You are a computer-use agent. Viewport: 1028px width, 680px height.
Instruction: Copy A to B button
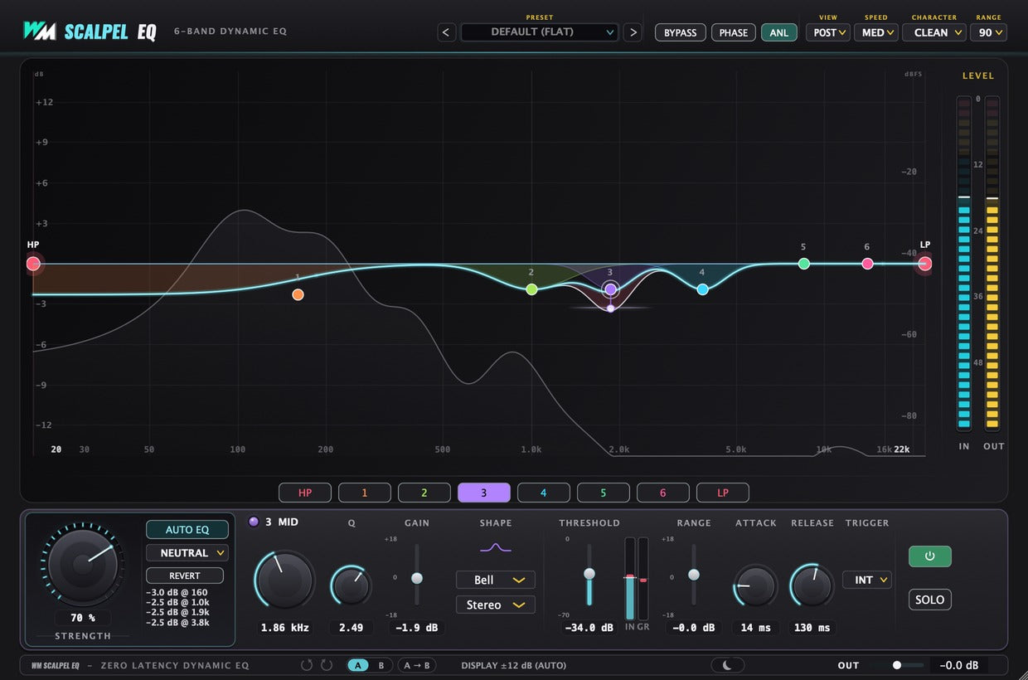[417, 665]
